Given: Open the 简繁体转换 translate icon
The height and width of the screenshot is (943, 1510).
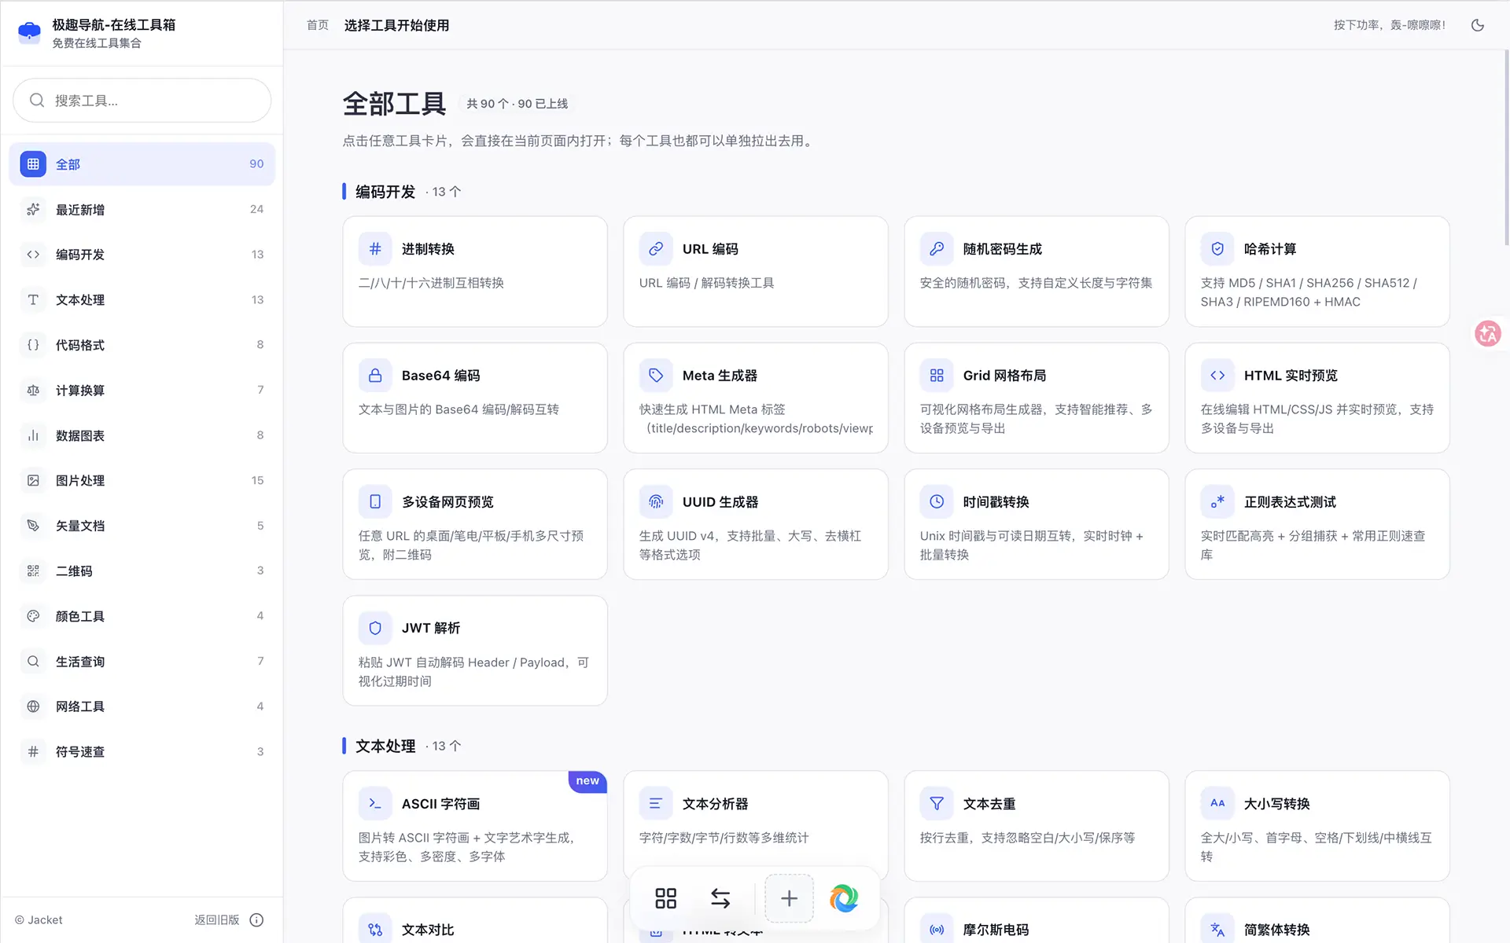Looking at the screenshot, I should pos(1217,930).
